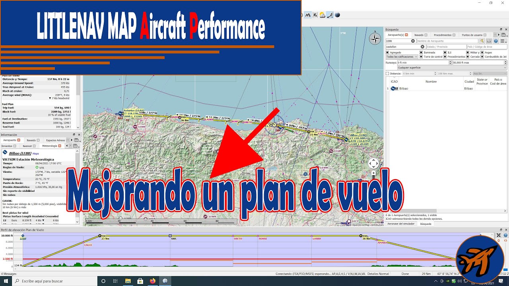Close the Puntos de usuario tab
The height and width of the screenshot is (286, 509).
tap(485, 35)
